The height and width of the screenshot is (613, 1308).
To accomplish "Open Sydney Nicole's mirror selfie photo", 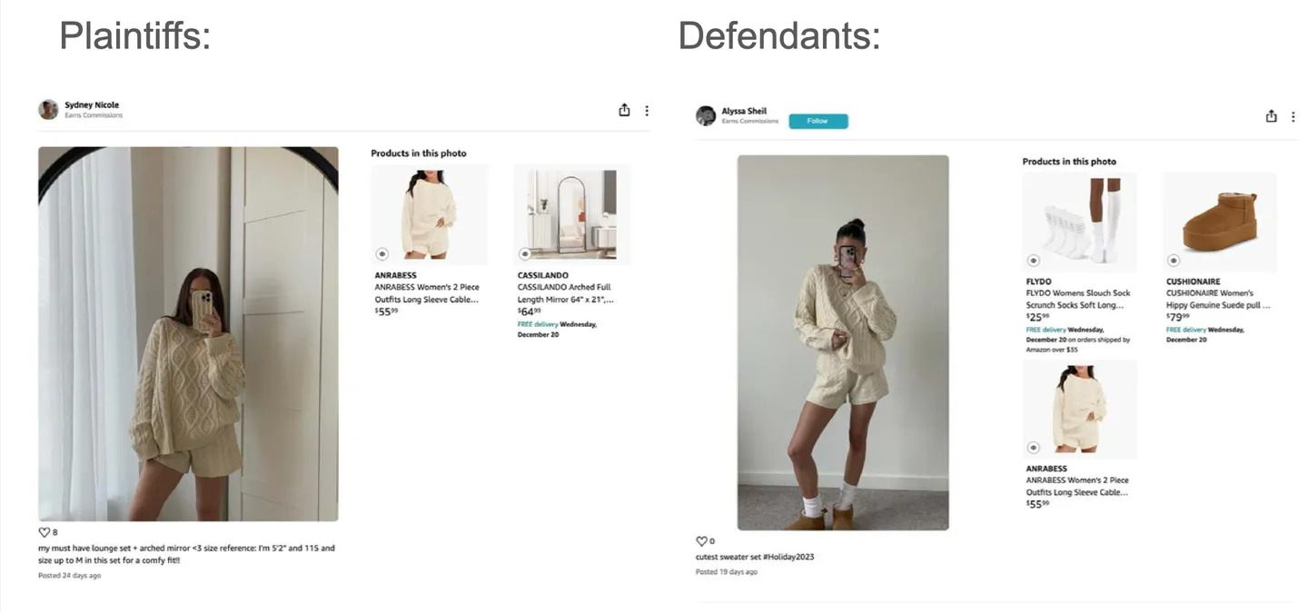I will point(188,333).
